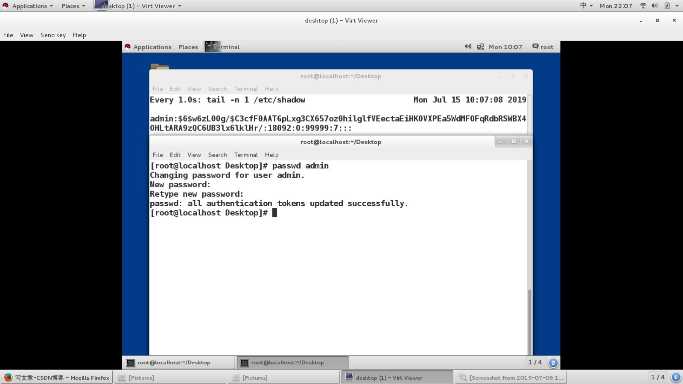Click the host clock Mon 22:07
The image size is (683, 384).
tap(616, 6)
